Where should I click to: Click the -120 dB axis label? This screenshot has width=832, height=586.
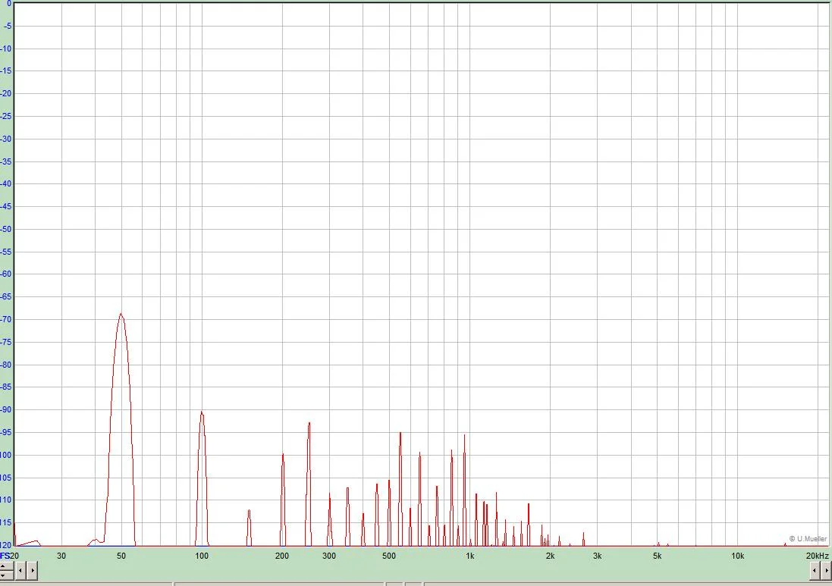coord(5,544)
